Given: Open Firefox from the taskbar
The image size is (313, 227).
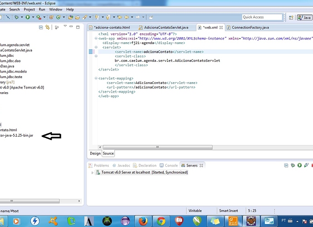Looking at the screenshot, I should pos(142,221).
